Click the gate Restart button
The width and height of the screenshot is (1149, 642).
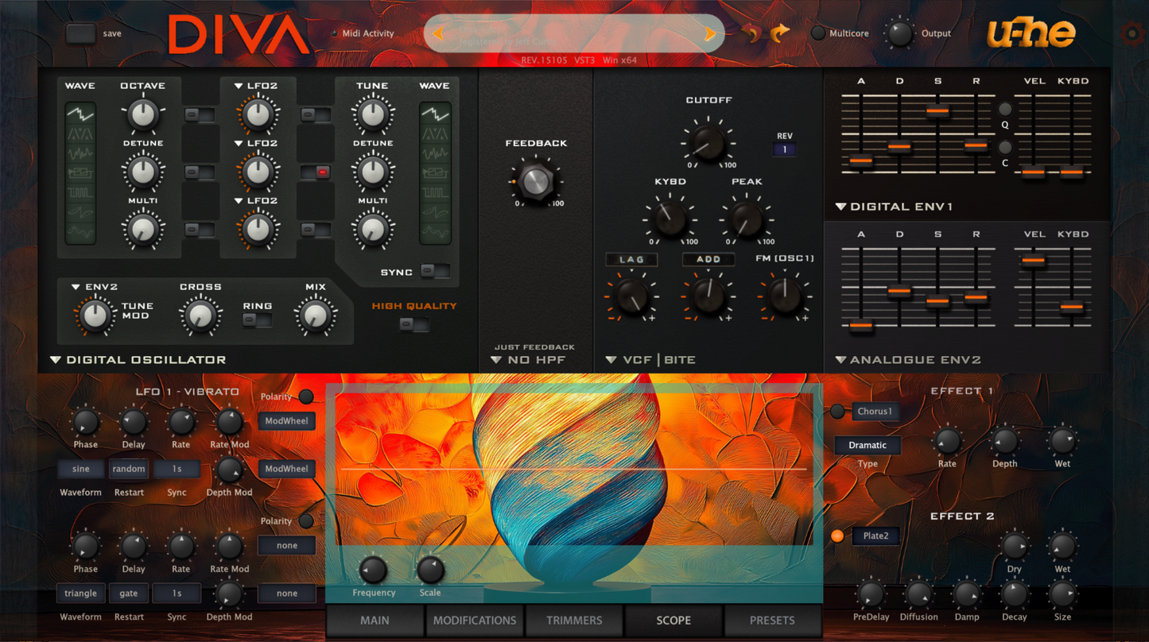pos(129,593)
